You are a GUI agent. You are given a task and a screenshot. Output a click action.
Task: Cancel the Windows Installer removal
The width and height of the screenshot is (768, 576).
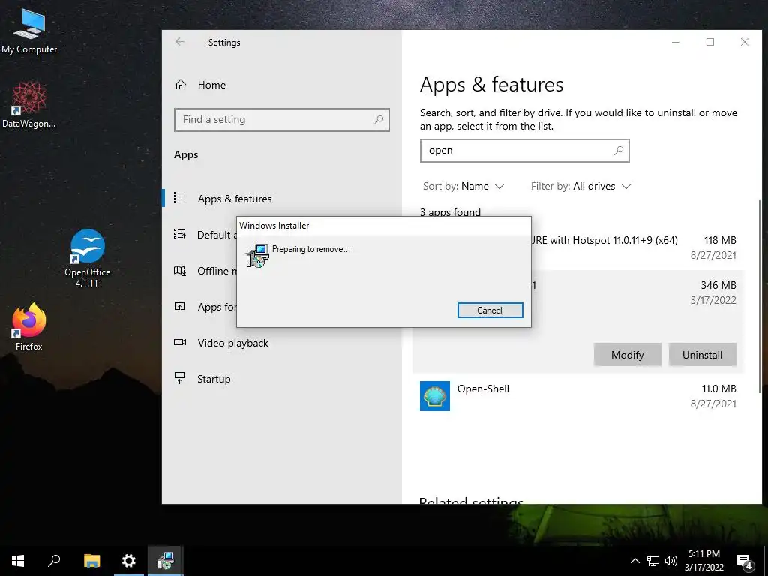click(x=490, y=310)
